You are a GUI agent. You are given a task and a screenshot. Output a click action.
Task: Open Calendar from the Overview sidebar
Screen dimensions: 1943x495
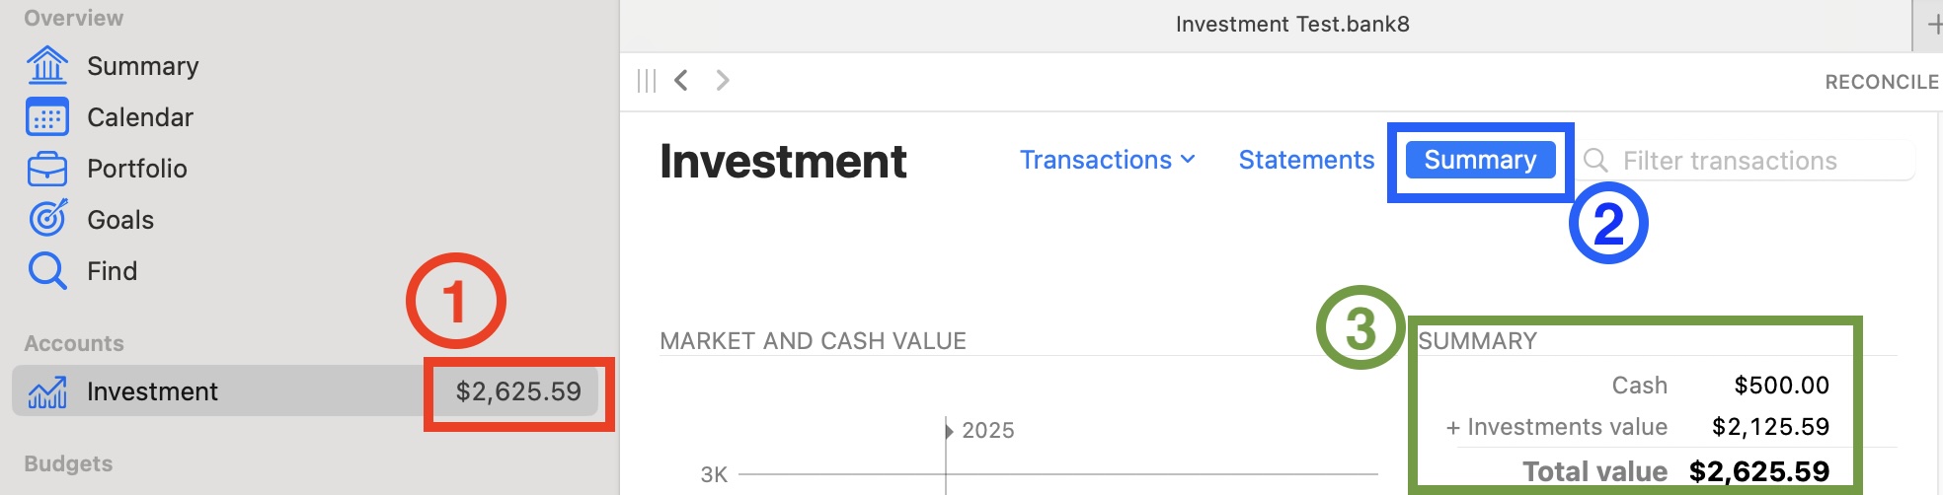coord(139,117)
